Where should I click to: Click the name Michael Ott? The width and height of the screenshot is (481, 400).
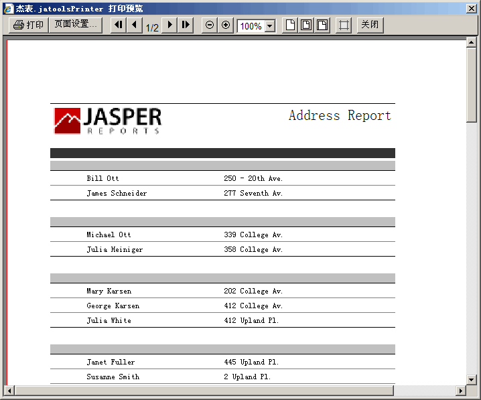pos(109,235)
